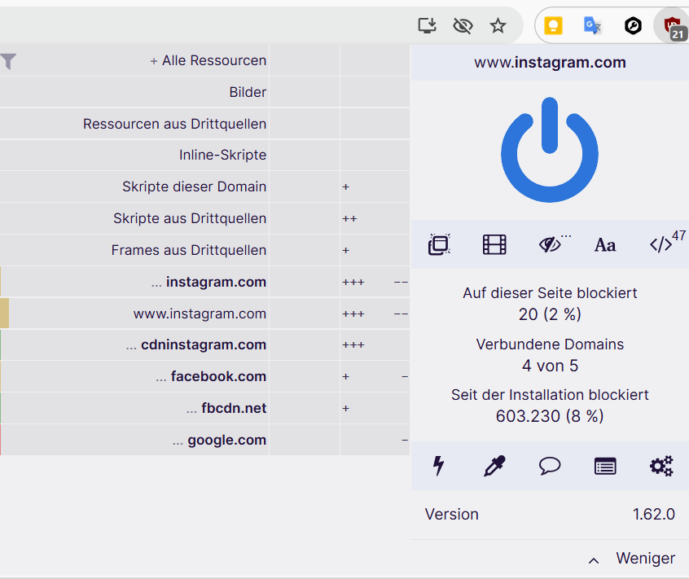This screenshot has width=689, height=579.
Task: Report an issue via speech bubble icon
Action: 550,466
